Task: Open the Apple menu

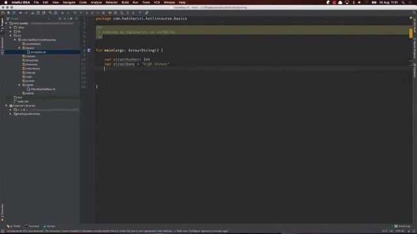Action: click(6, 3)
